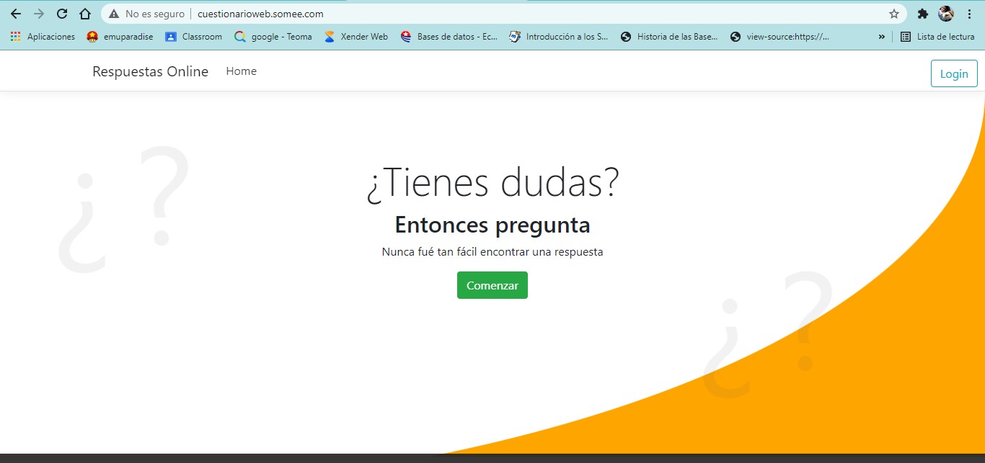Go to browser home page icon
The height and width of the screenshot is (463, 985).
point(85,14)
